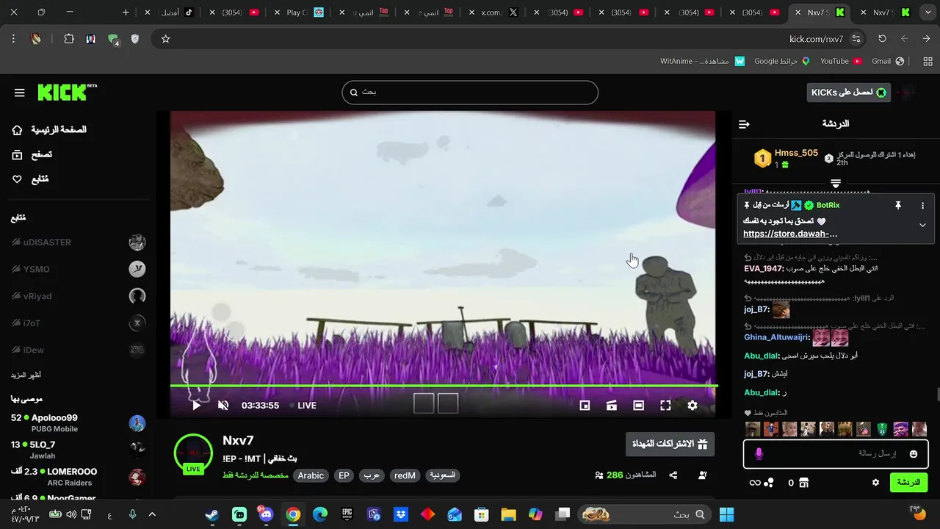Reload the Kick page

pos(882,39)
